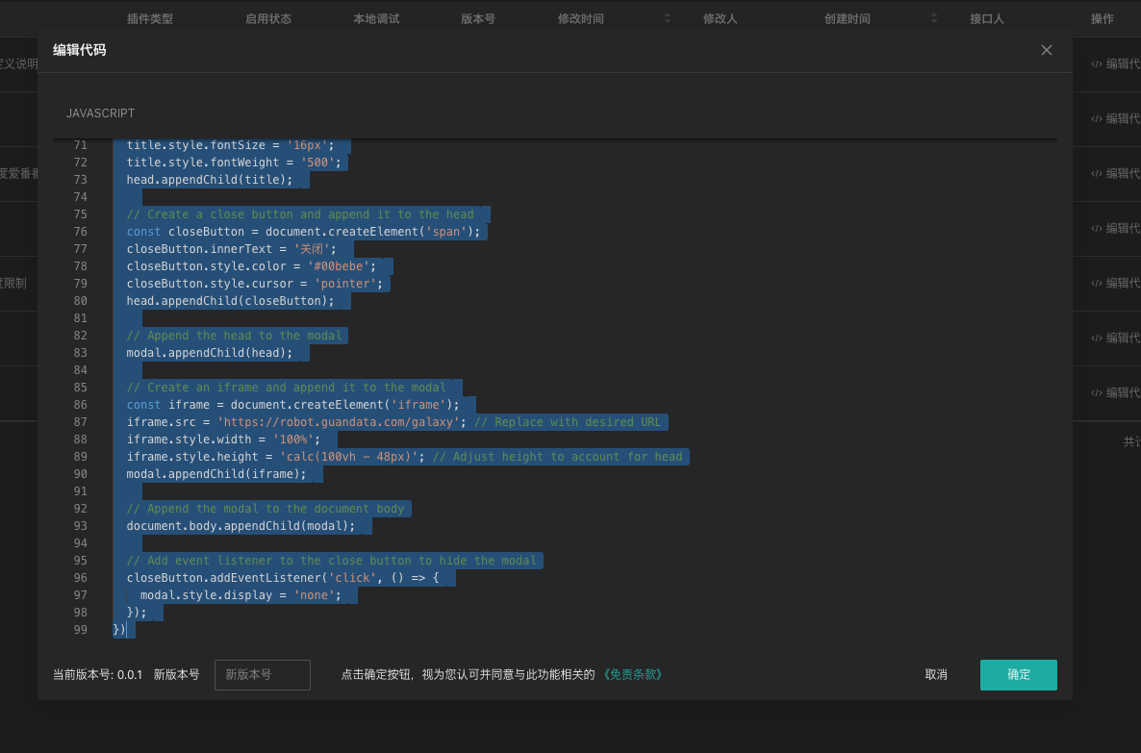Place cursor in iframe.src URL line
The image size is (1141, 753).
pyautogui.click(x=393, y=422)
